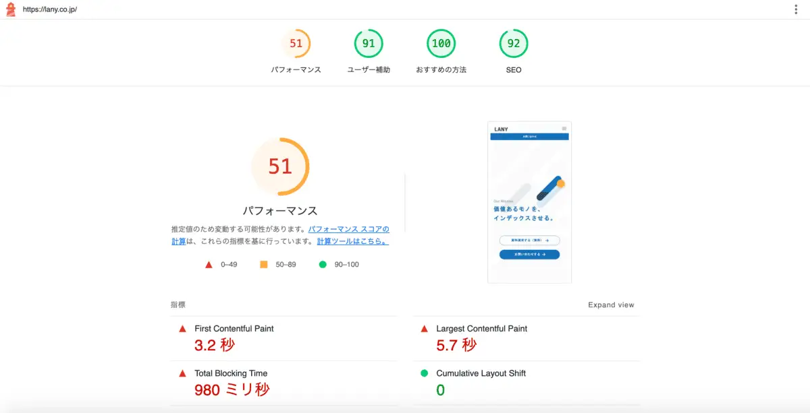
Task: Jump to パフォーマンス score gauge 51
Action: [x=296, y=44]
